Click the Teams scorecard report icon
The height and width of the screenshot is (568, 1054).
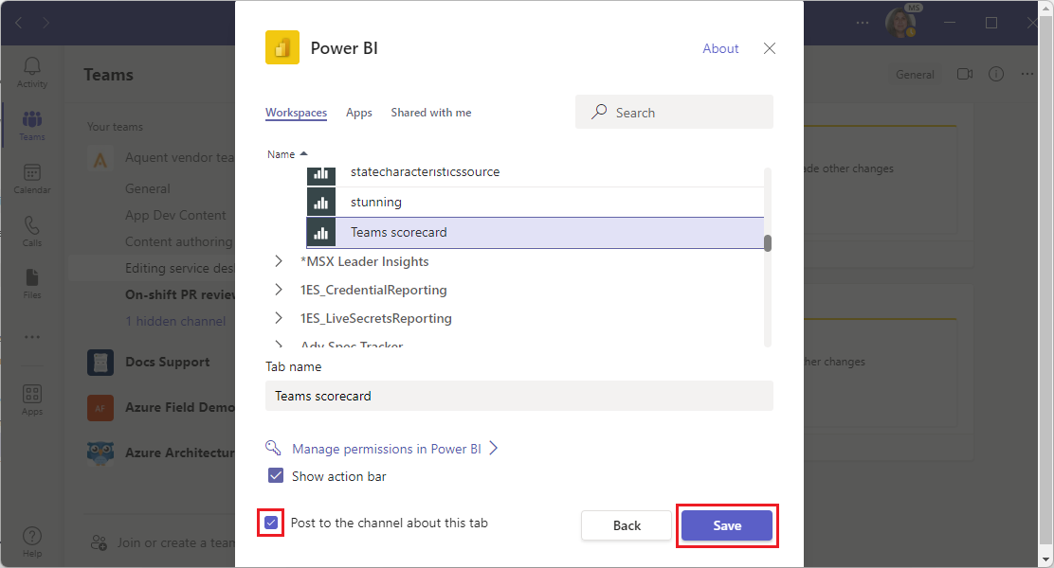321,232
